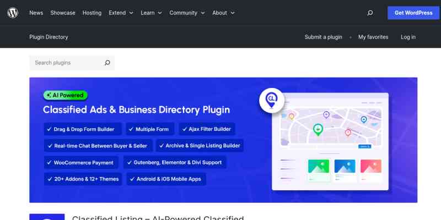
Task: Open the header search magnifier icon
Action: click(x=370, y=13)
